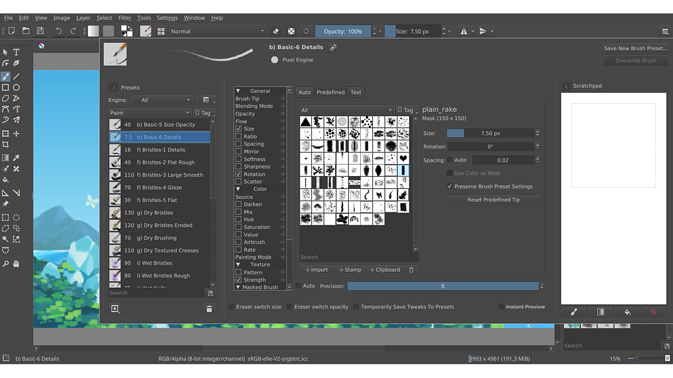Image resolution: width=673 pixels, height=378 pixels.
Task: Click the rename brush pencil icon
Action: (x=333, y=47)
